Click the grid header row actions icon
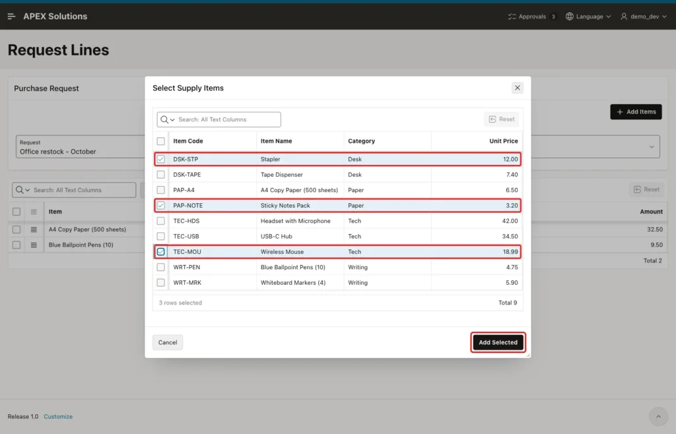This screenshot has height=434, width=676. (34, 212)
